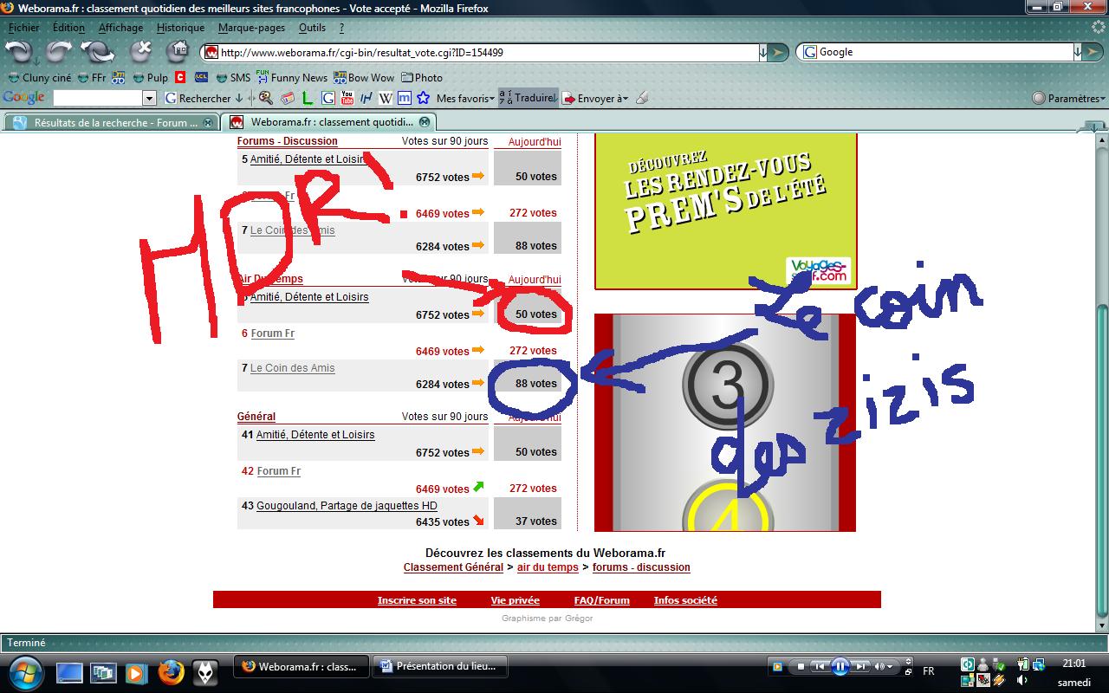Stop playback in the taskbar media player
Screen dimensions: 1109x693
click(x=801, y=666)
